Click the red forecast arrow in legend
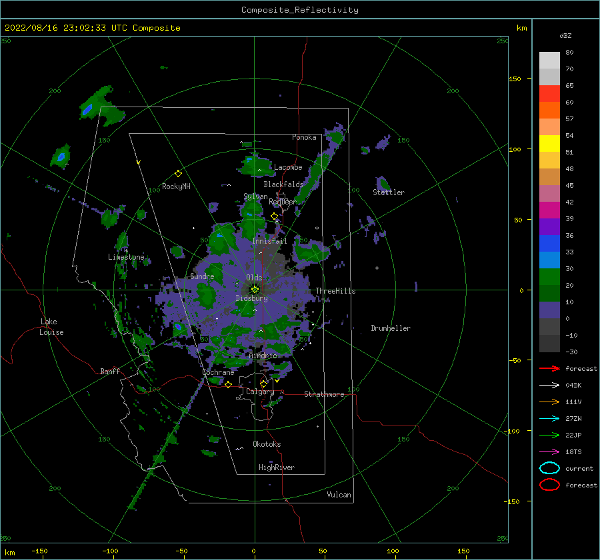This screenshot has height=560, width=600. [549, 368]
